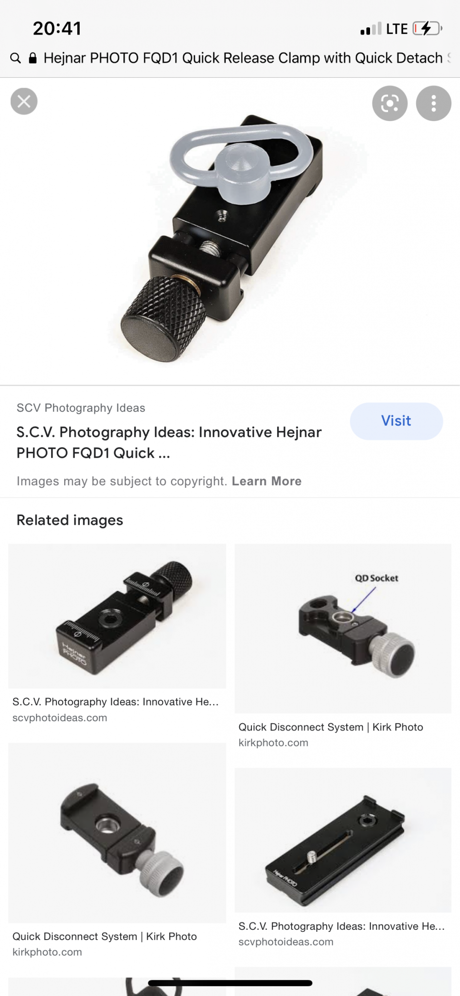This screenshot has height=996, width=460.
Task: Open the Kirk clamp with gray knob thumbnail
Action: 117,833
